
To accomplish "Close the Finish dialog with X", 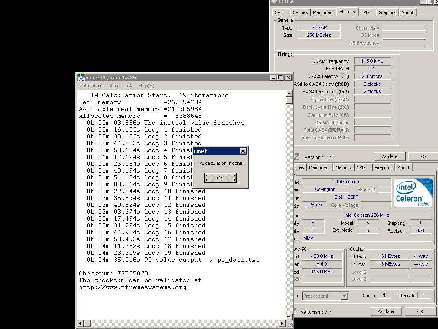I will tap(243, 151).
